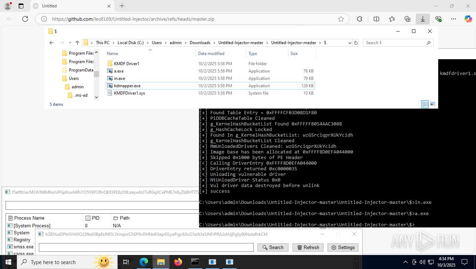This screenshot has width=476, height=269.
Task: Open Microsoft Edge from taskbar
Action: (143, 262)
